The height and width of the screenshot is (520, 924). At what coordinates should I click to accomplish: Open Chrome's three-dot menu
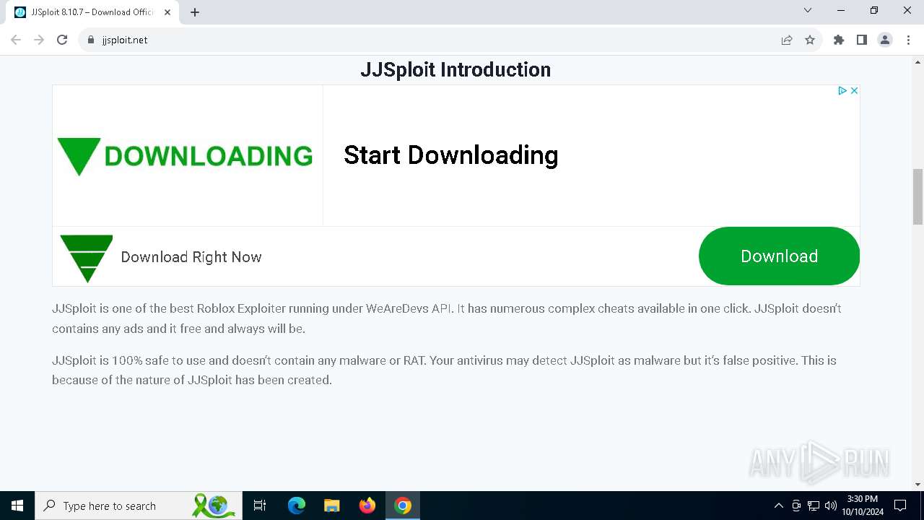(907, 40)
